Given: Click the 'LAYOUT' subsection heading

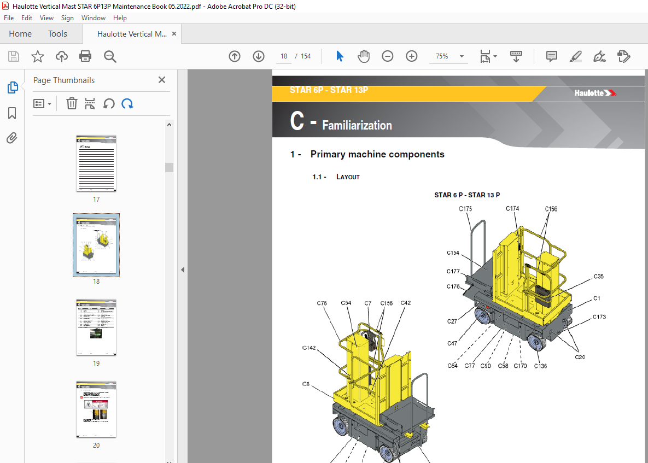Looking at the screenshot, I should tap(348, 177).
